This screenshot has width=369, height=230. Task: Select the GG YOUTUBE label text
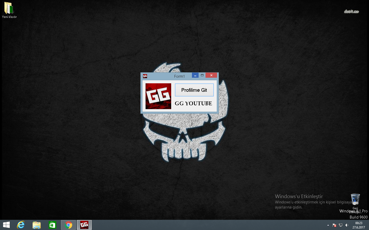tap(193, 103)
